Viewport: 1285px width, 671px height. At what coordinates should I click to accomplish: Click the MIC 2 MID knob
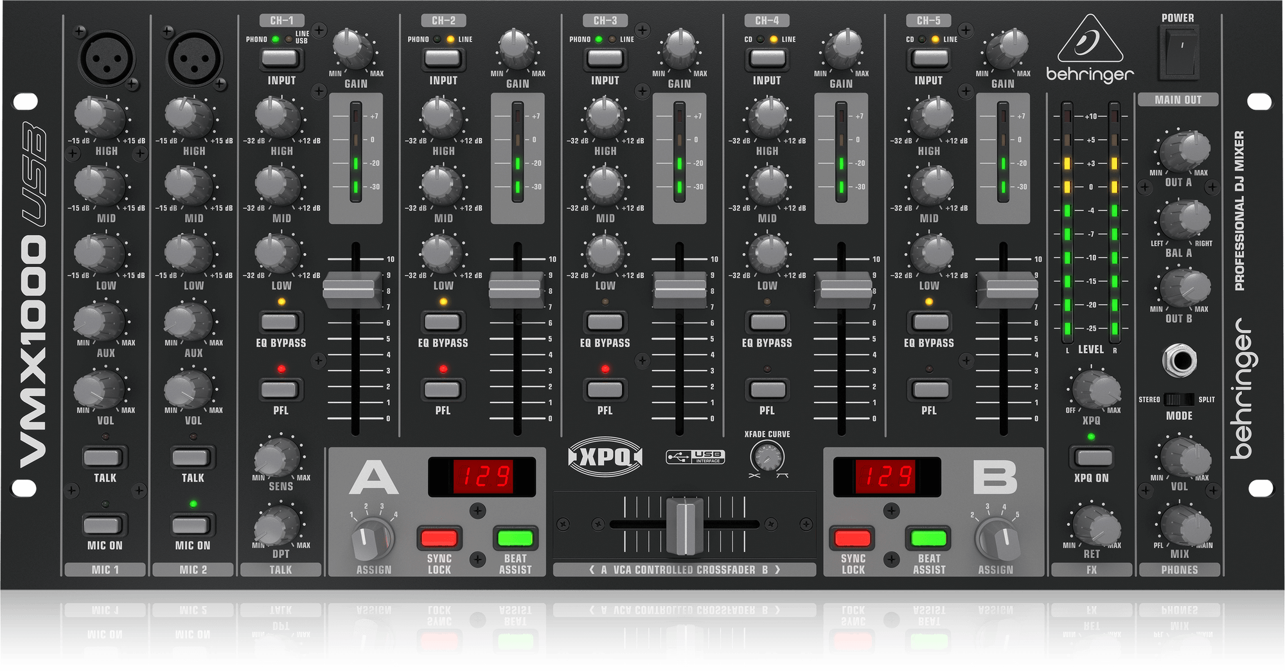[x=189, y=185]
